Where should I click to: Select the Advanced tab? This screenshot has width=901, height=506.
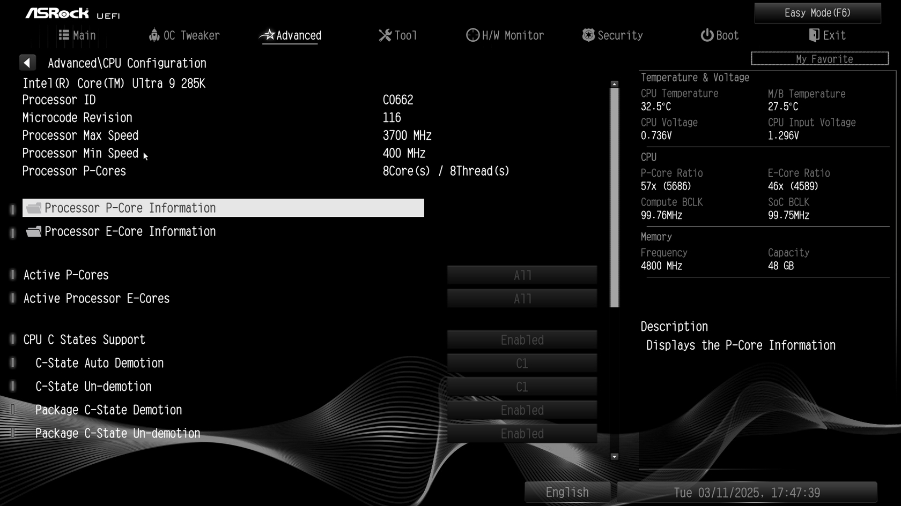tap(291, 35)
